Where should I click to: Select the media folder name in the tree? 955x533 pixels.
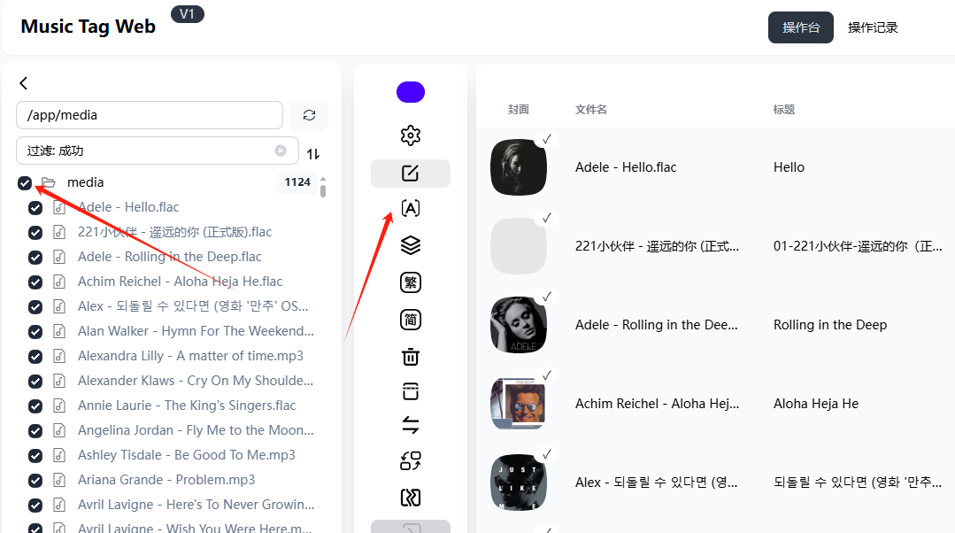click(x=85, y=182)
